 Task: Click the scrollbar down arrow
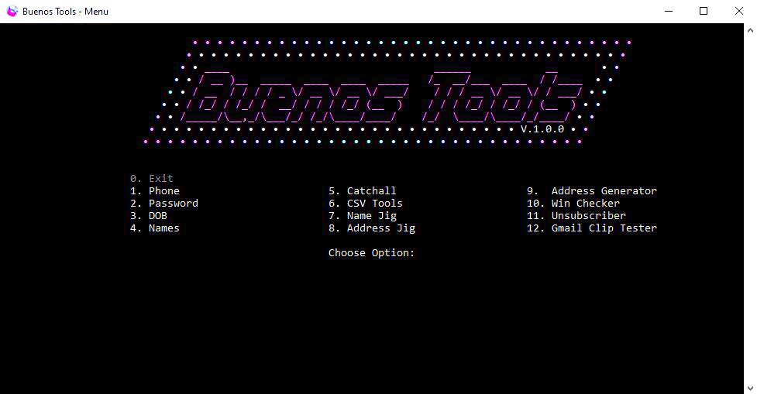tap(750, 389)
